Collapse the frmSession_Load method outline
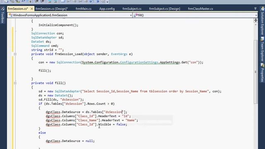 pos(15,54)
